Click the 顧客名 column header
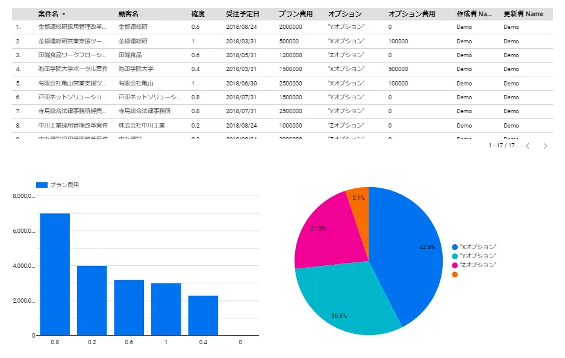Image resolution: width=565 pixels, height=358 pixels. tap(128, 14)
